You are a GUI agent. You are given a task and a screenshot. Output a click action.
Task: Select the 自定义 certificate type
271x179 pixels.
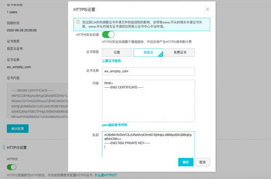click(148, 52)
